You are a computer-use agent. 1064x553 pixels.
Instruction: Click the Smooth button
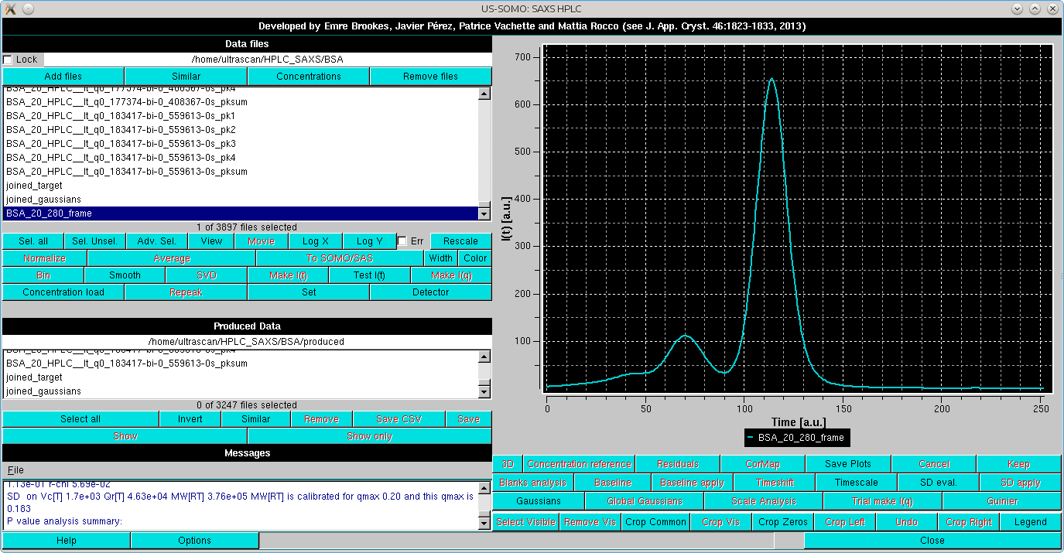coord(125,275)
